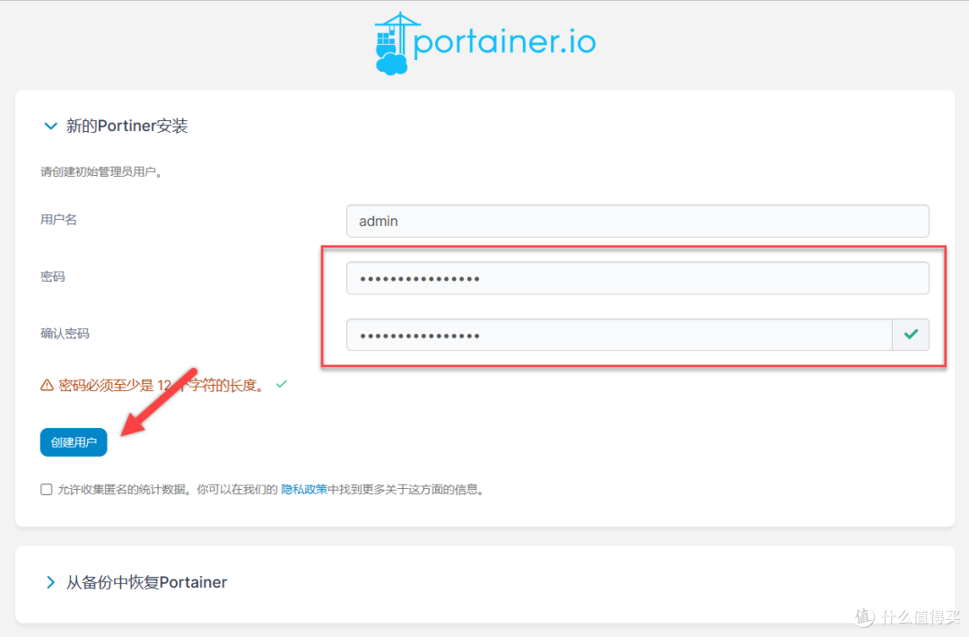This screenshot has height=637, width=969.
Task: Click the warning triangle icon by password rule
Action: coord(47,386)
